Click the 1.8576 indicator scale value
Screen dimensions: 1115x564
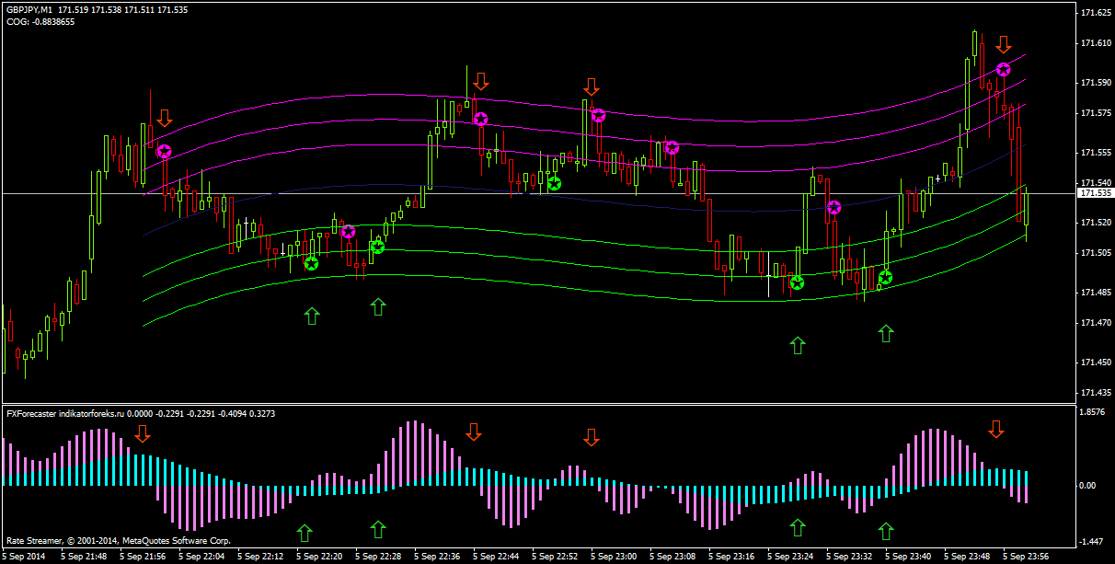(x=1093, y=413)
